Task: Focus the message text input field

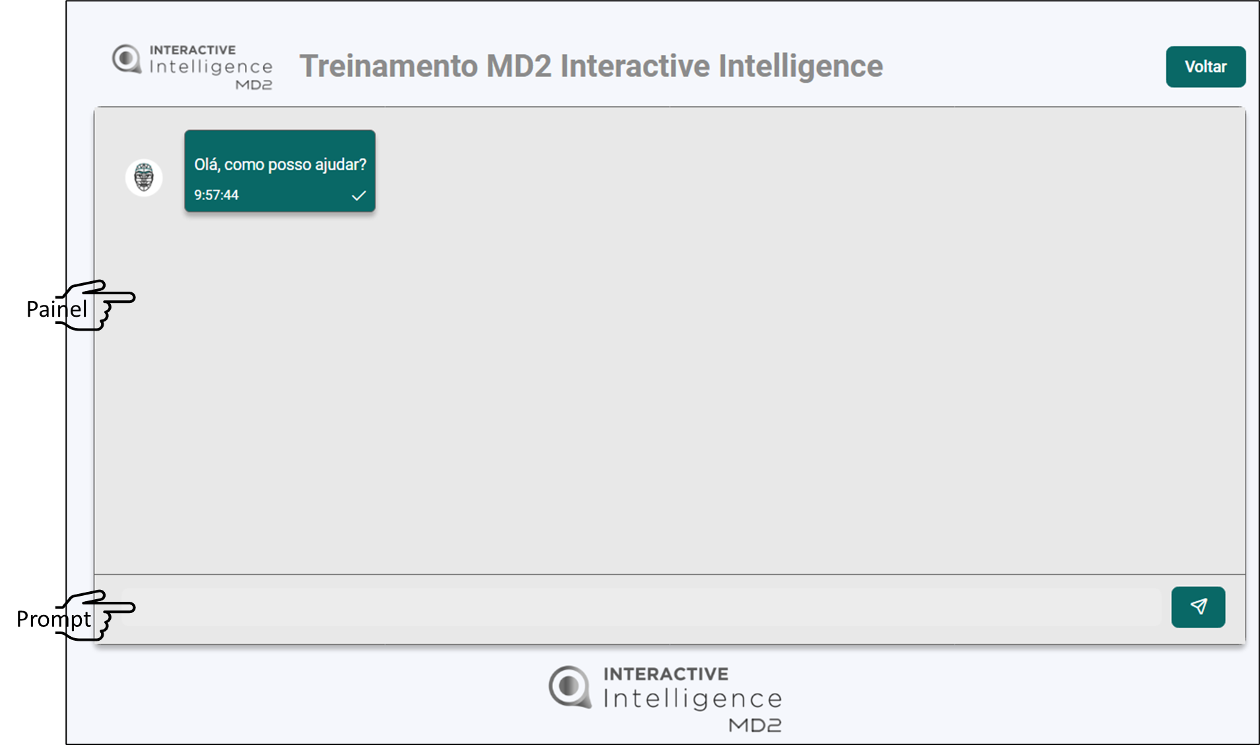Action: point(640,608)
